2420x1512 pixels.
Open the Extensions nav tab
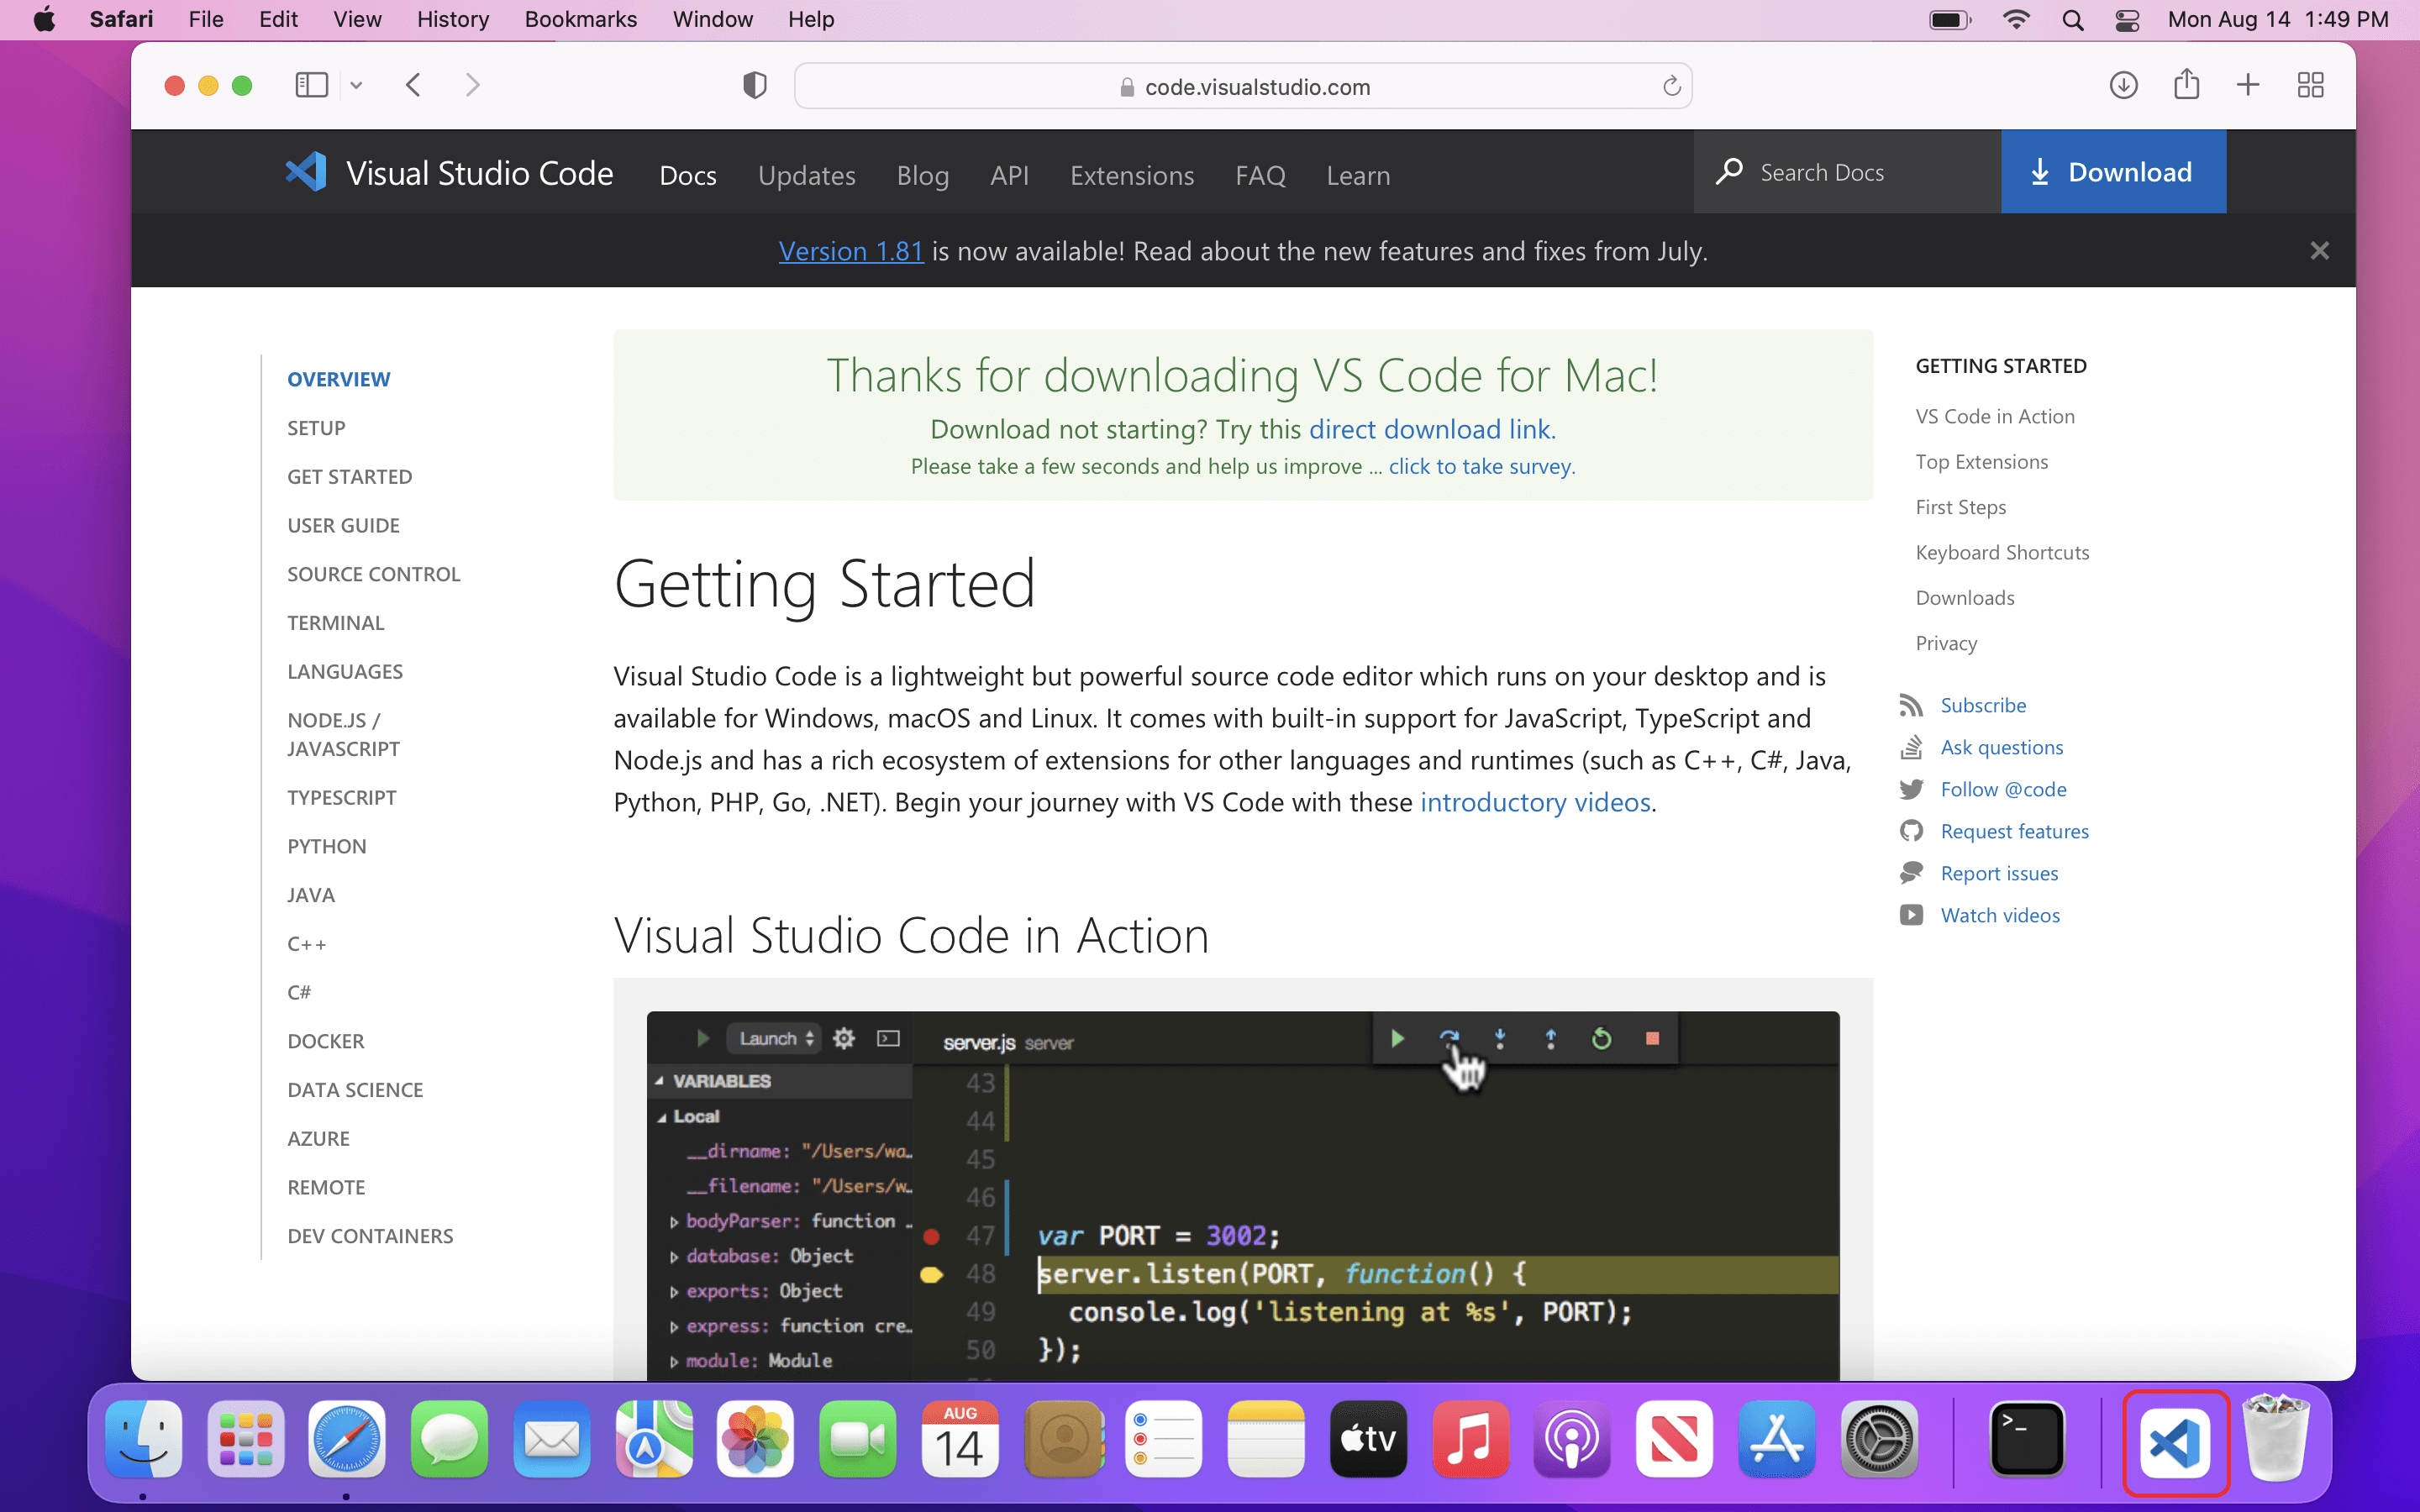[x=1131, y=175]
